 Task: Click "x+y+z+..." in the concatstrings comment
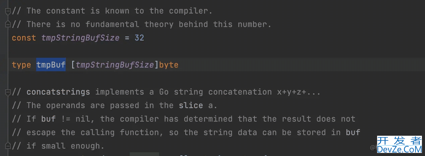pos(299,92)
